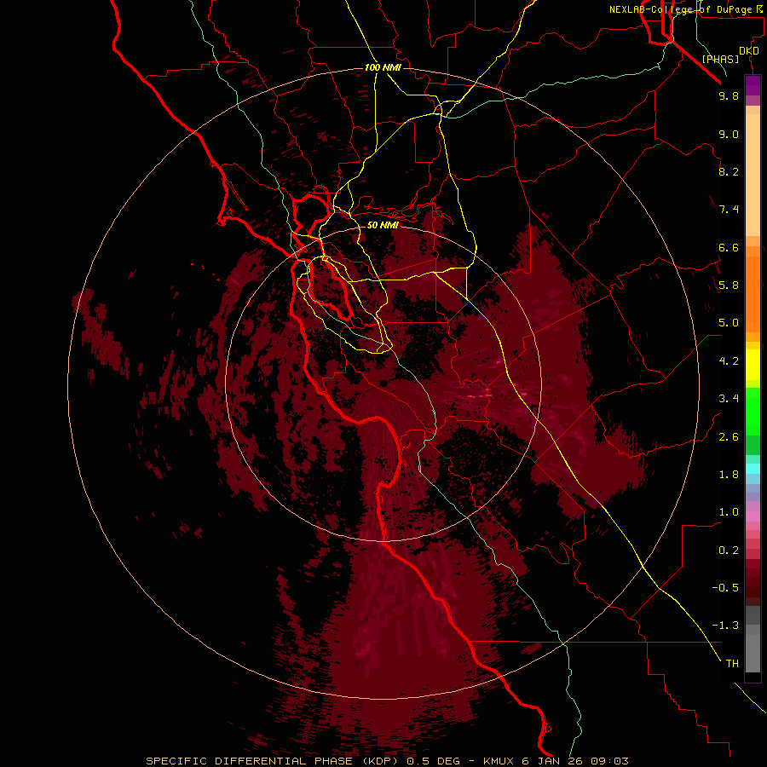Pick the dark purple swatch at the colorbar top
Viewport: 767px width, 767px height.
pyautogui.click(x=753, y=85)
